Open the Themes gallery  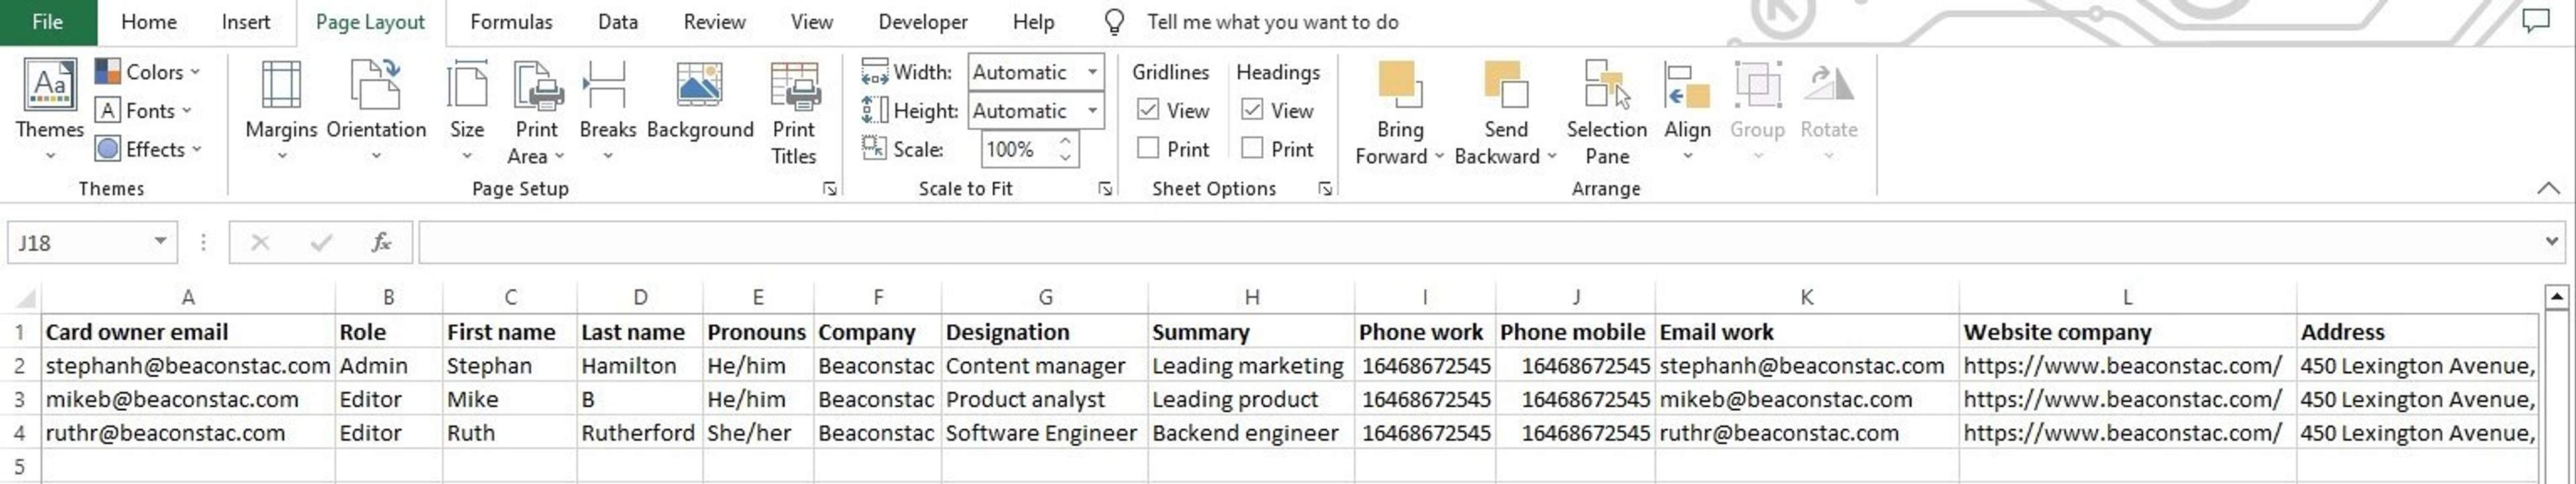[x=49, y=110]
